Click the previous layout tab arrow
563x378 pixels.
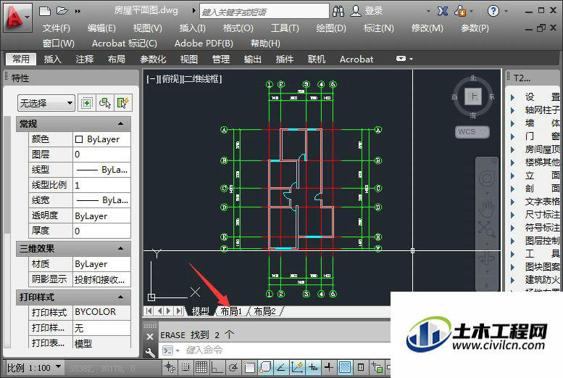click(160, 311)
